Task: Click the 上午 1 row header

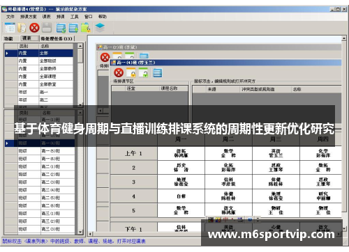Action: click(133, 153)
